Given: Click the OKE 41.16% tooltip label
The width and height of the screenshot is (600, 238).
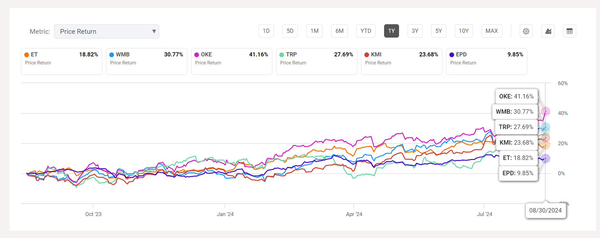Looking at the screenshot, I should (x=516, y=96).
